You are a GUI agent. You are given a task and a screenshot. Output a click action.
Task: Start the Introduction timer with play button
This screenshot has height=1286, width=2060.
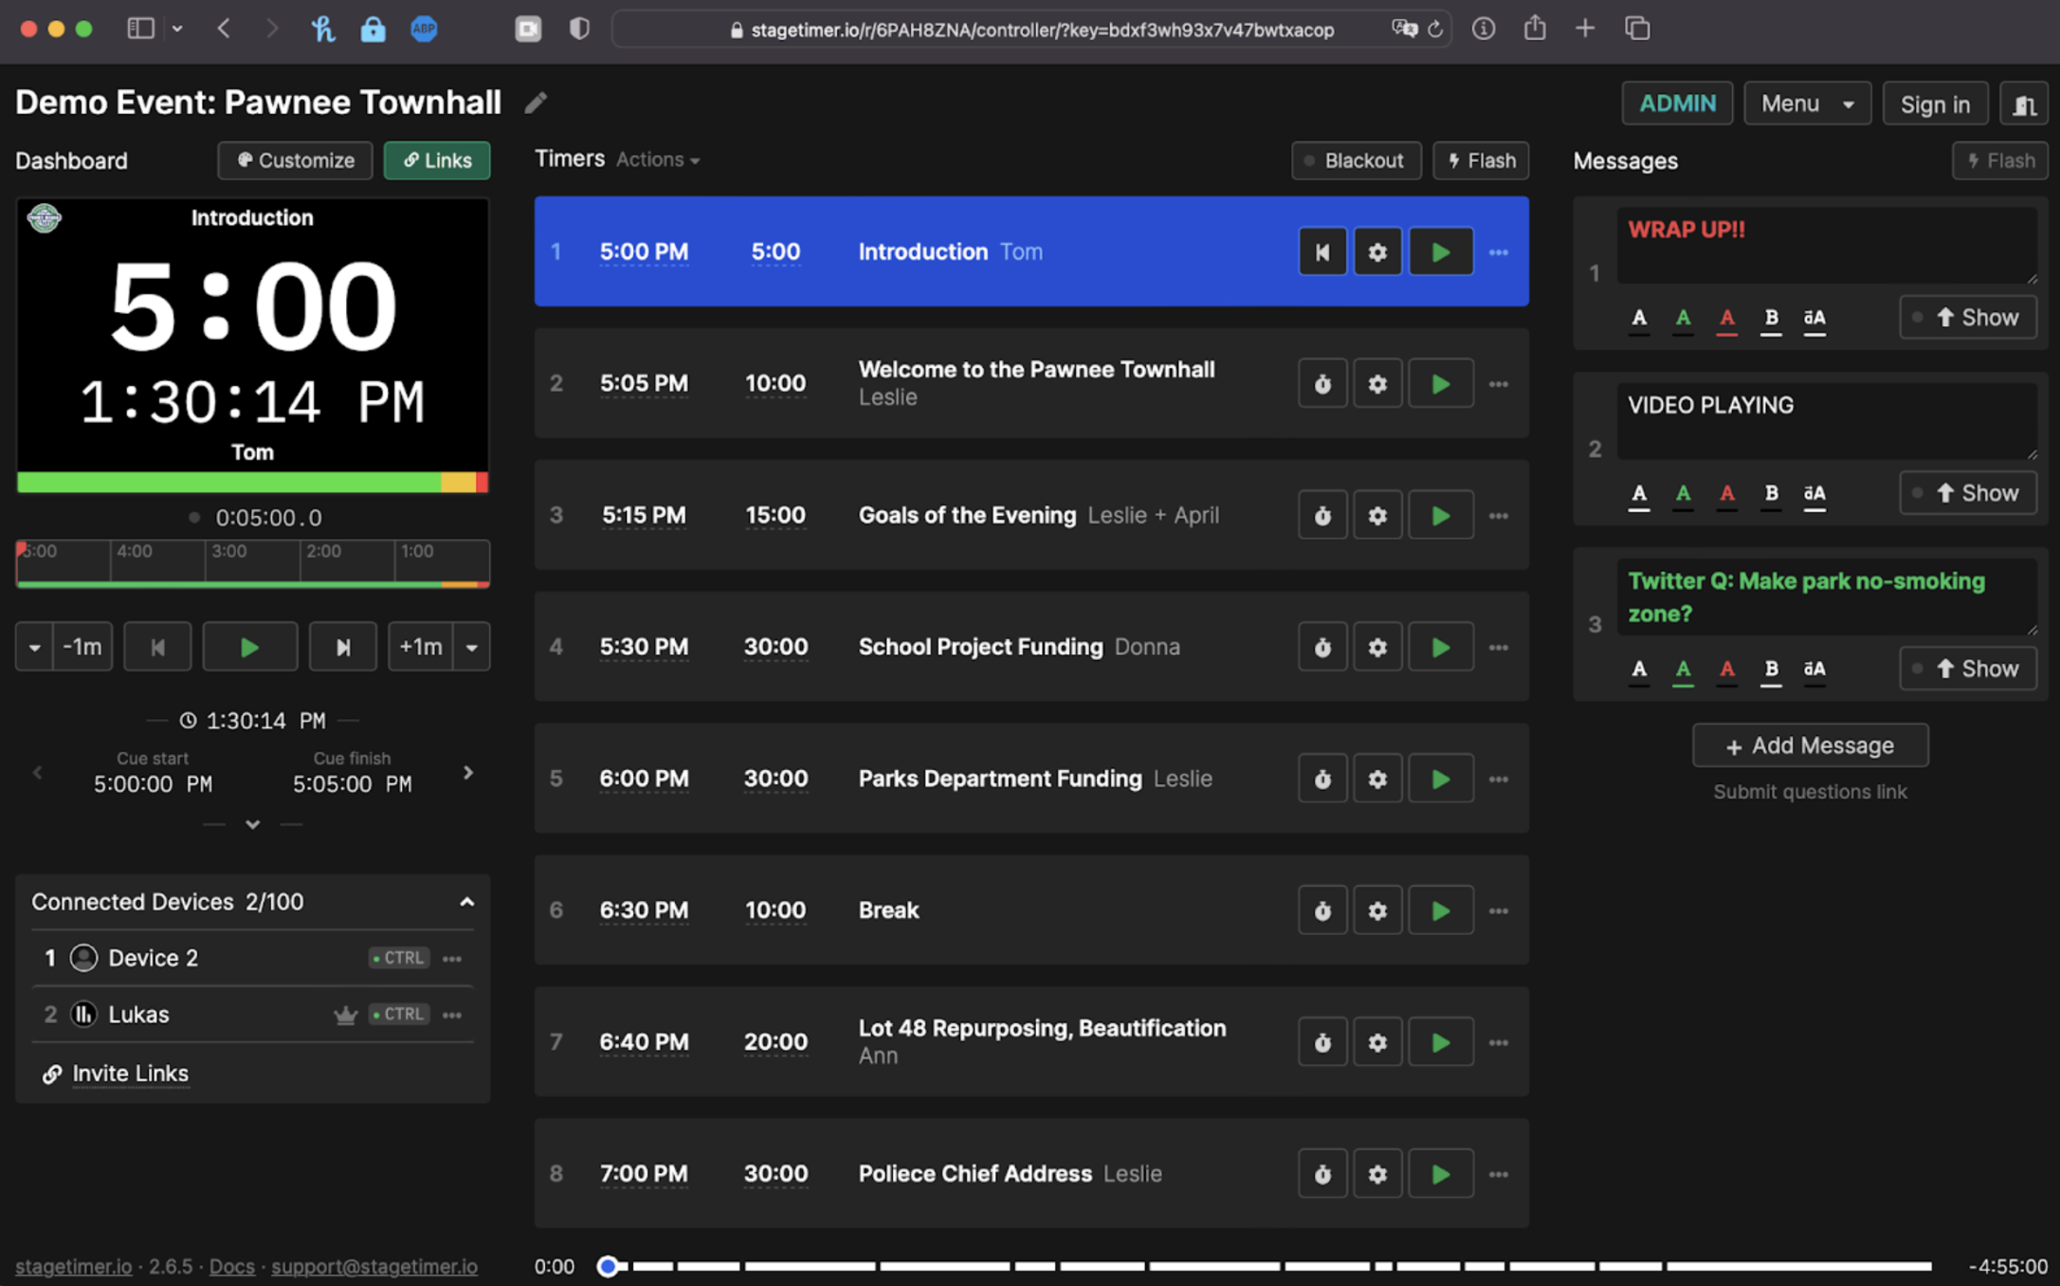tap(1440, 252)
